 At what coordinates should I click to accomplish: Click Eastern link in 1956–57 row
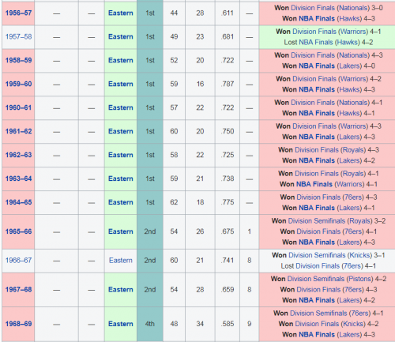click(x=121, y=13)
